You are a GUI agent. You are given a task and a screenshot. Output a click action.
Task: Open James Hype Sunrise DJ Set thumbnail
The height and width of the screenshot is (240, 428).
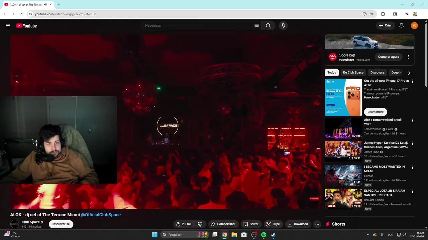tap(343, 151)
